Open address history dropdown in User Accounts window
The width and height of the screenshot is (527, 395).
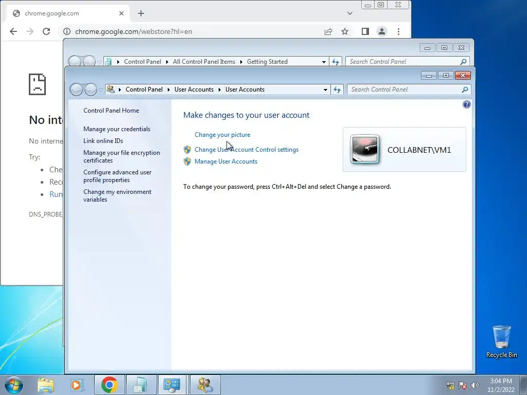click(x=325, y=89)
